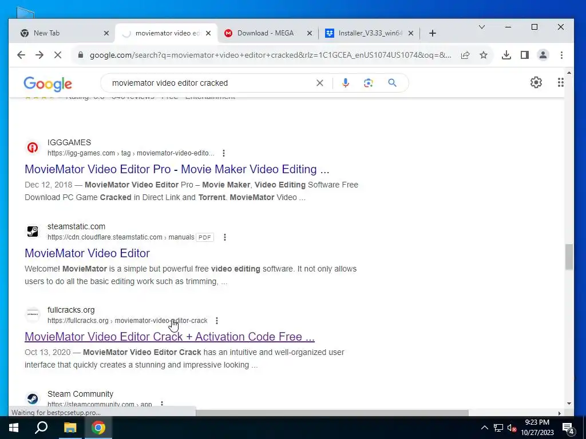
Task: Open Windows notification center
Action: click(568, 428)
